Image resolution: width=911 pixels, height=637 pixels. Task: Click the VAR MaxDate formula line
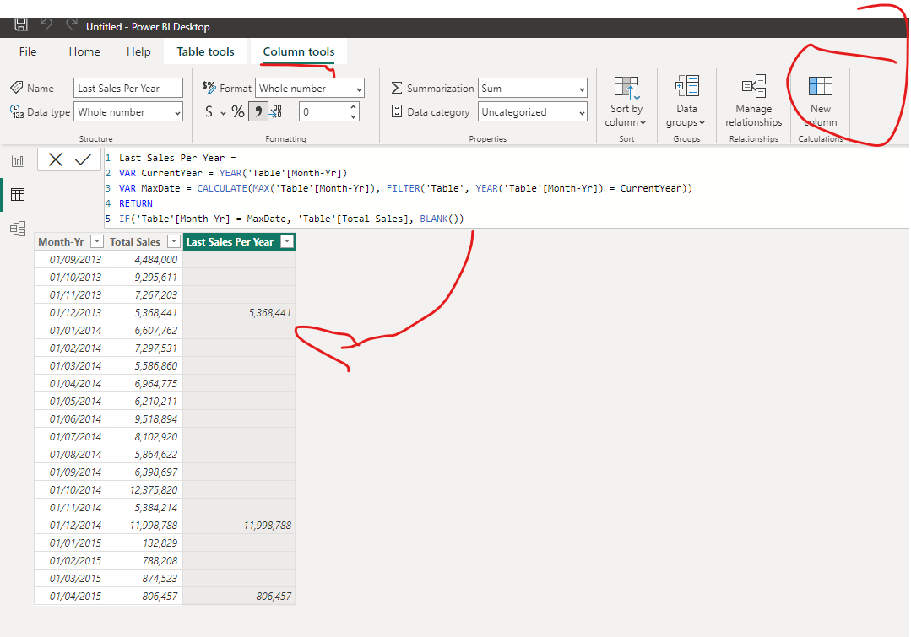click(405, 188)
